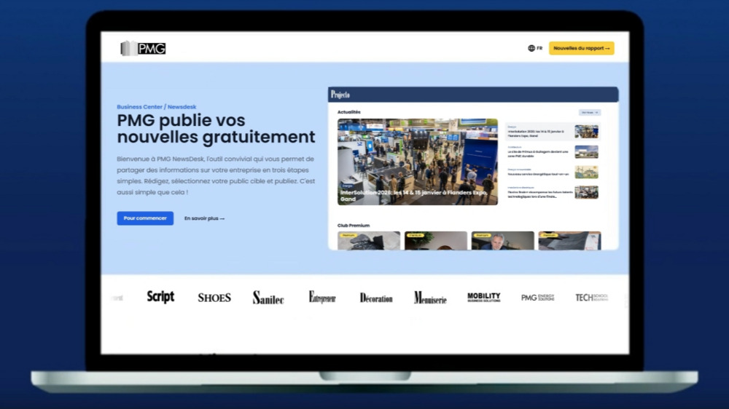Viewport: 729px width, 409px height.
Task: Click the Entrepreneur magazine logo
Action: pos(322,297)
